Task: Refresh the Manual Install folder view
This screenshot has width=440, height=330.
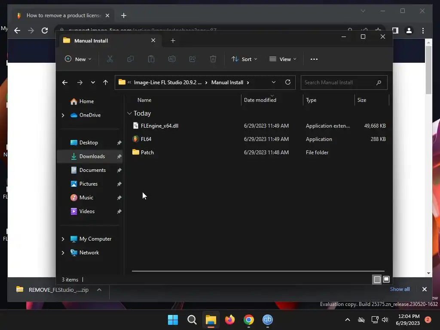Action: [x=287, y=82]
